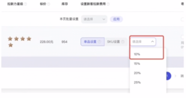Switch to SKU设置 tab
Image resolution: width=186 pixels, height=98 pixels.
(116, 42)
